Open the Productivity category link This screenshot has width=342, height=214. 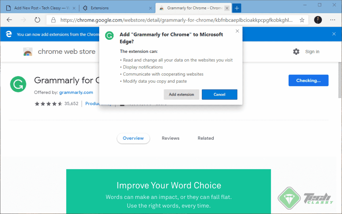coord(98,104)
